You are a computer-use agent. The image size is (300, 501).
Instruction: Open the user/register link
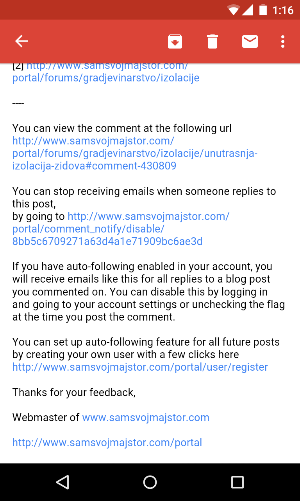pos(140,367)
